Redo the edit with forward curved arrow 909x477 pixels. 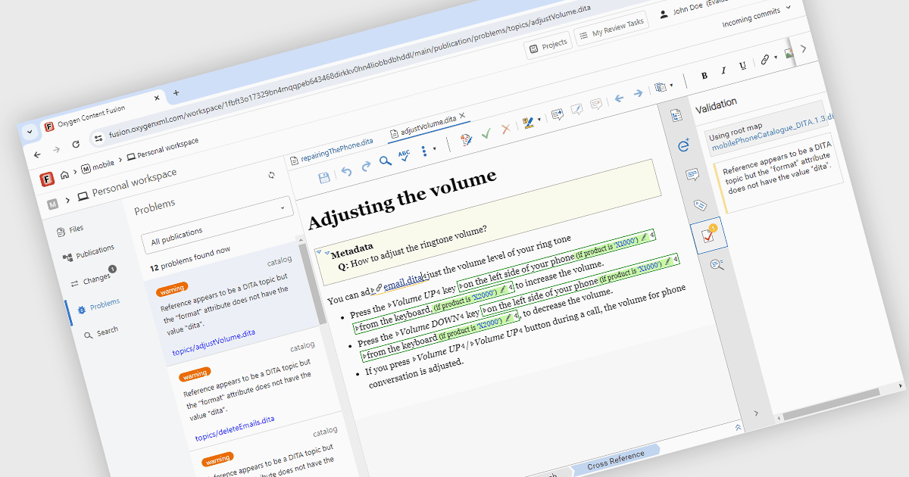point(366,166)
